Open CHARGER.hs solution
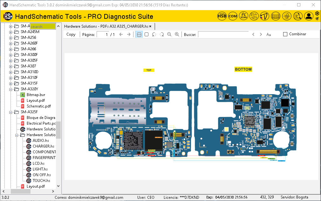Screen dimensions: 321x201 coord(44,146)
